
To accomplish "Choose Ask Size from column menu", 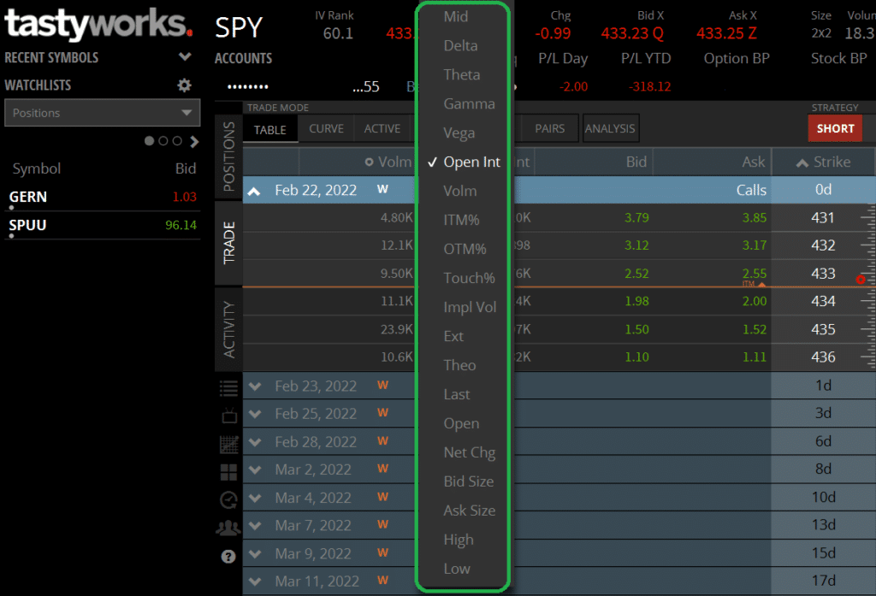I will [470, 510].
